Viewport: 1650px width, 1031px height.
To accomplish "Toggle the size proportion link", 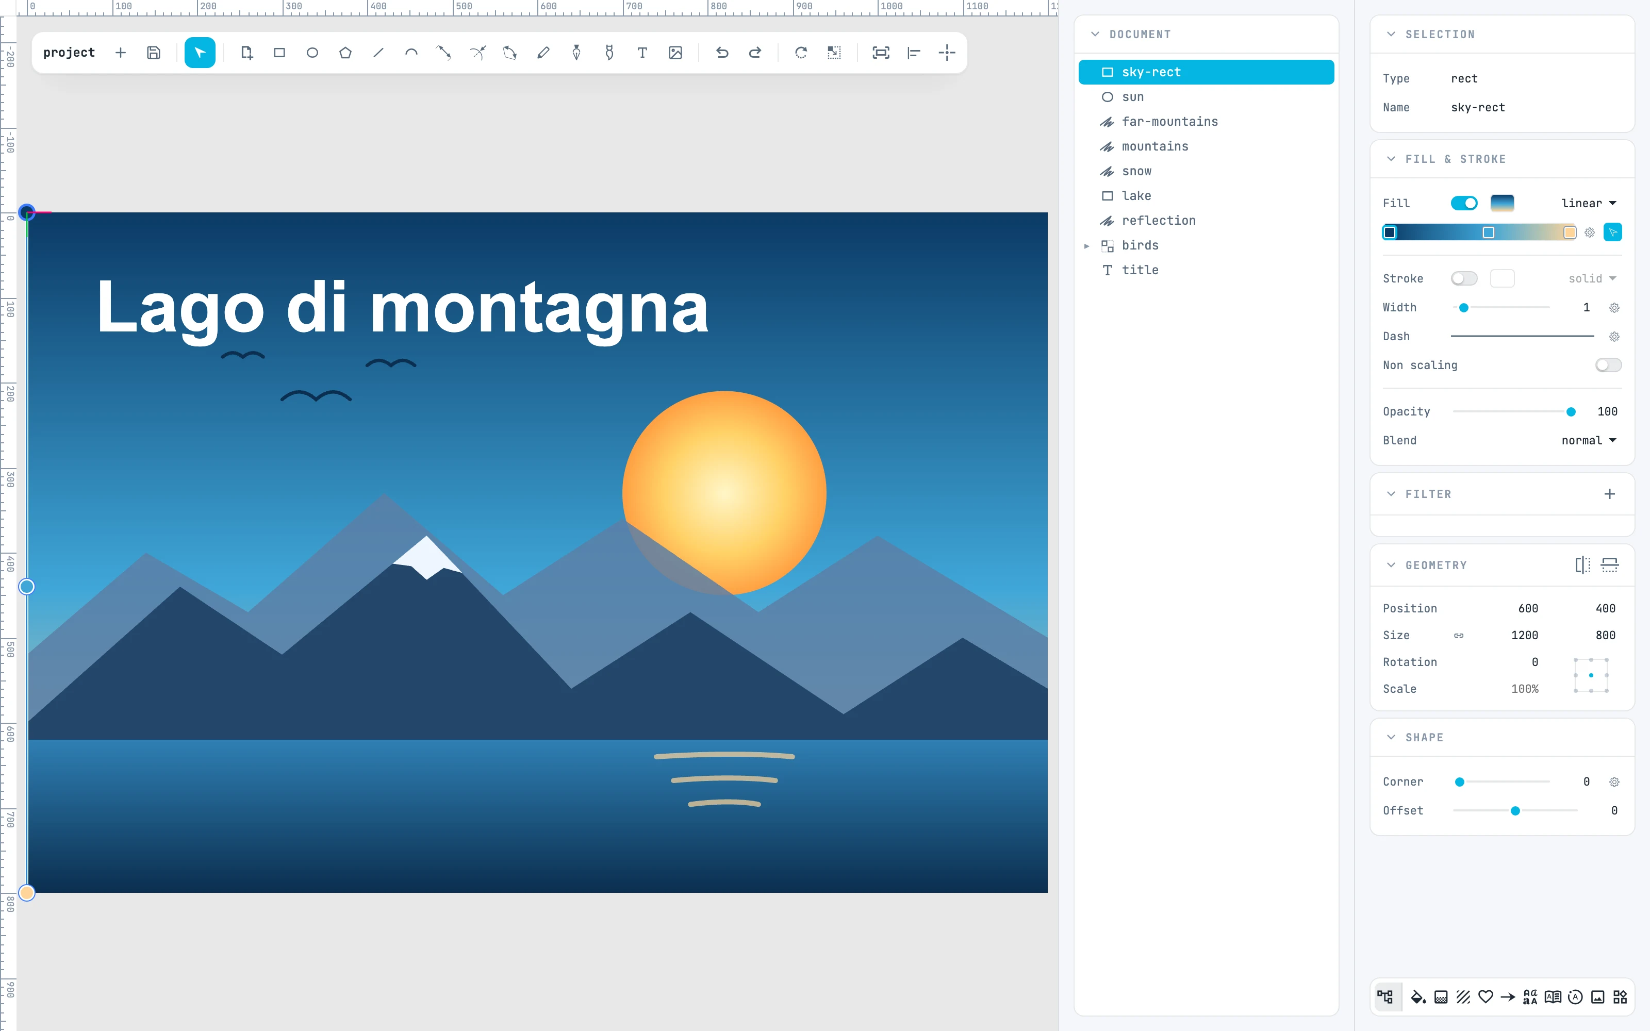I will (x=1458, y=635).
